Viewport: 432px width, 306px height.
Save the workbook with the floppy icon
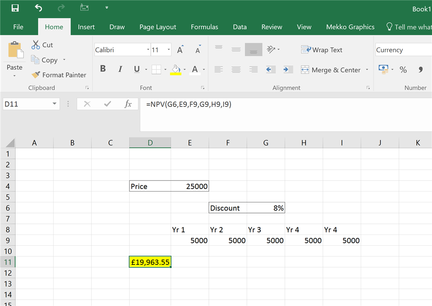(15, 8)
